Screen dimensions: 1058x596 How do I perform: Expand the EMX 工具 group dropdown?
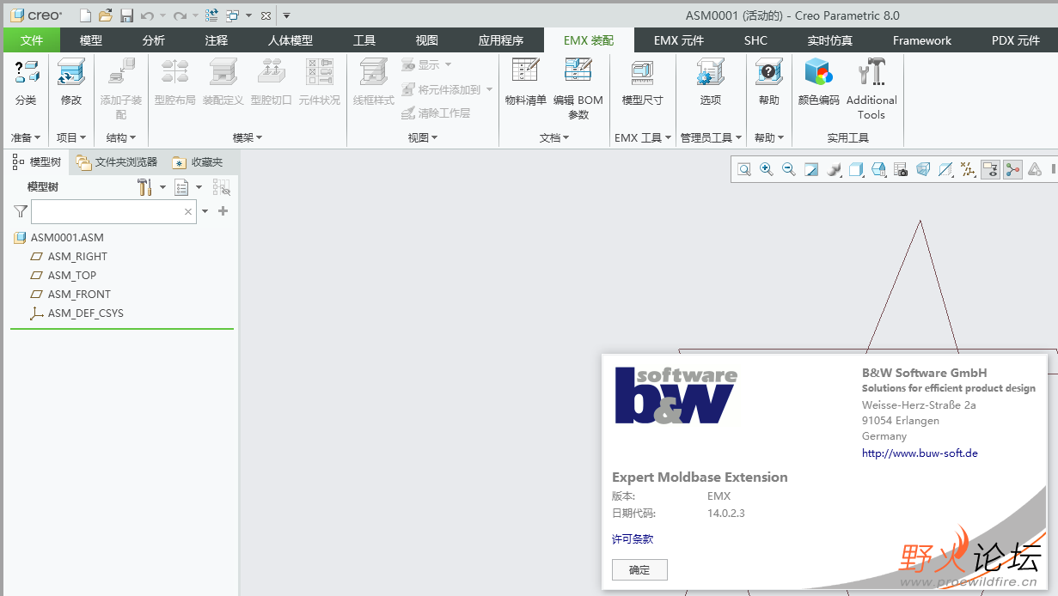[643, 137]
